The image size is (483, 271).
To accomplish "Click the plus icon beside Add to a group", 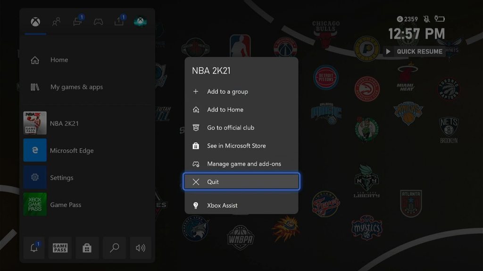I will click(x=196, y=92).
